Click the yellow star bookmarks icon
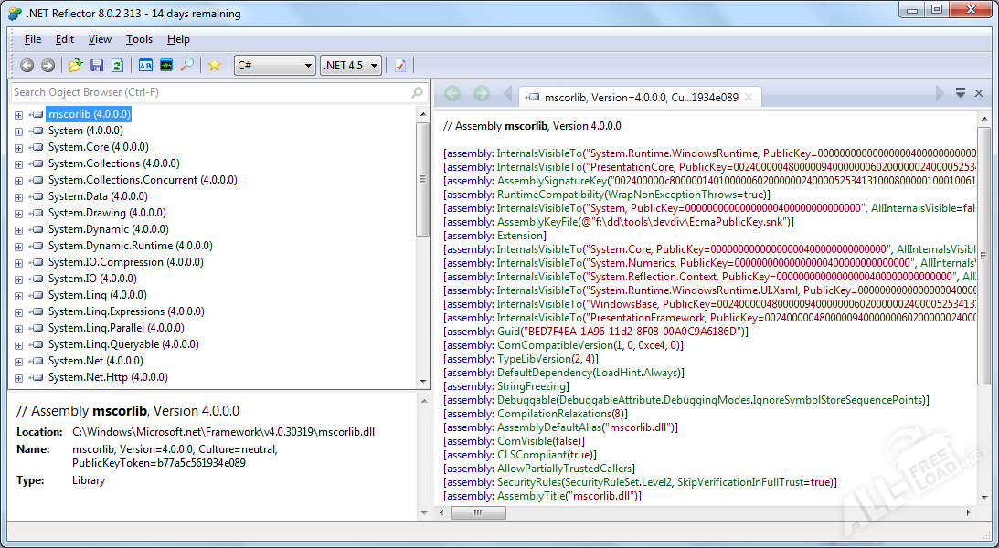999x548 pixels. point(214,65)
